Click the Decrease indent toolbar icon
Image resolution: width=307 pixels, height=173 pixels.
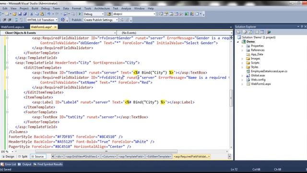(x=4, y=20)
